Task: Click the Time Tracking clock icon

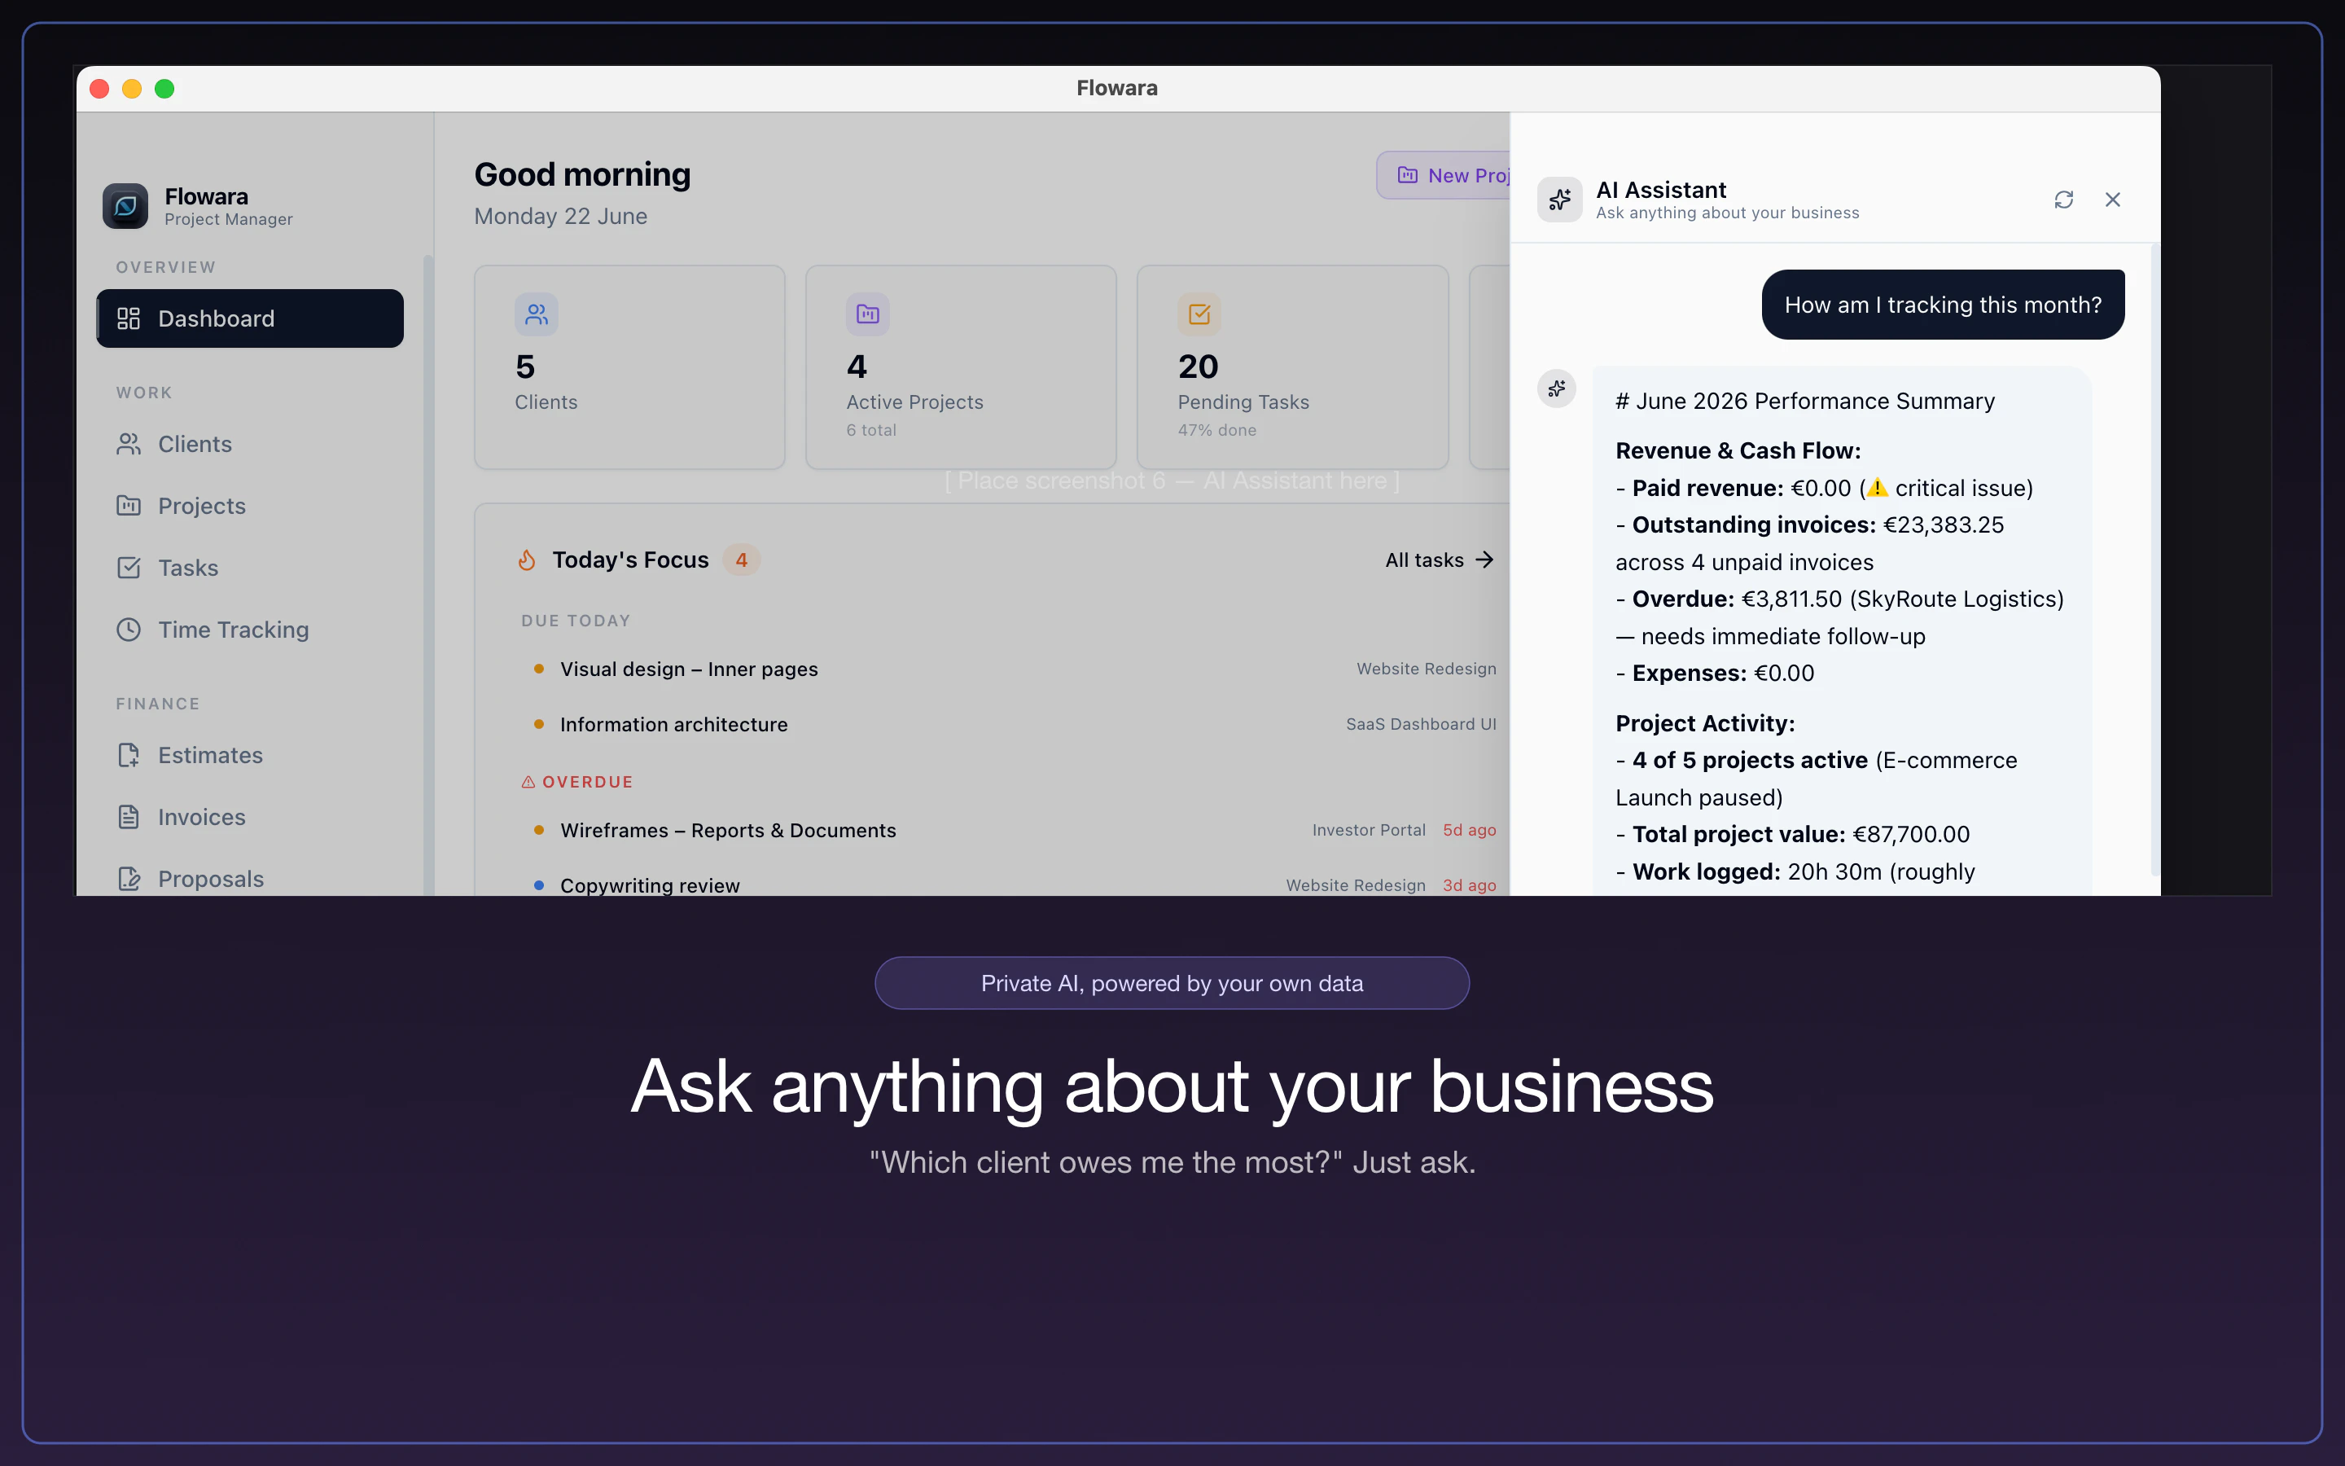Action: pyautogui.click(x=129, y=630)
